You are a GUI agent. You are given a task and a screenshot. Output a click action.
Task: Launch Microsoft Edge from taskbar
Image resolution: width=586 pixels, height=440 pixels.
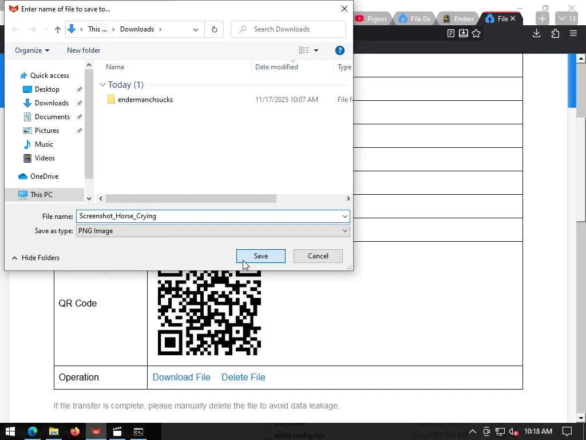point(33,432)
